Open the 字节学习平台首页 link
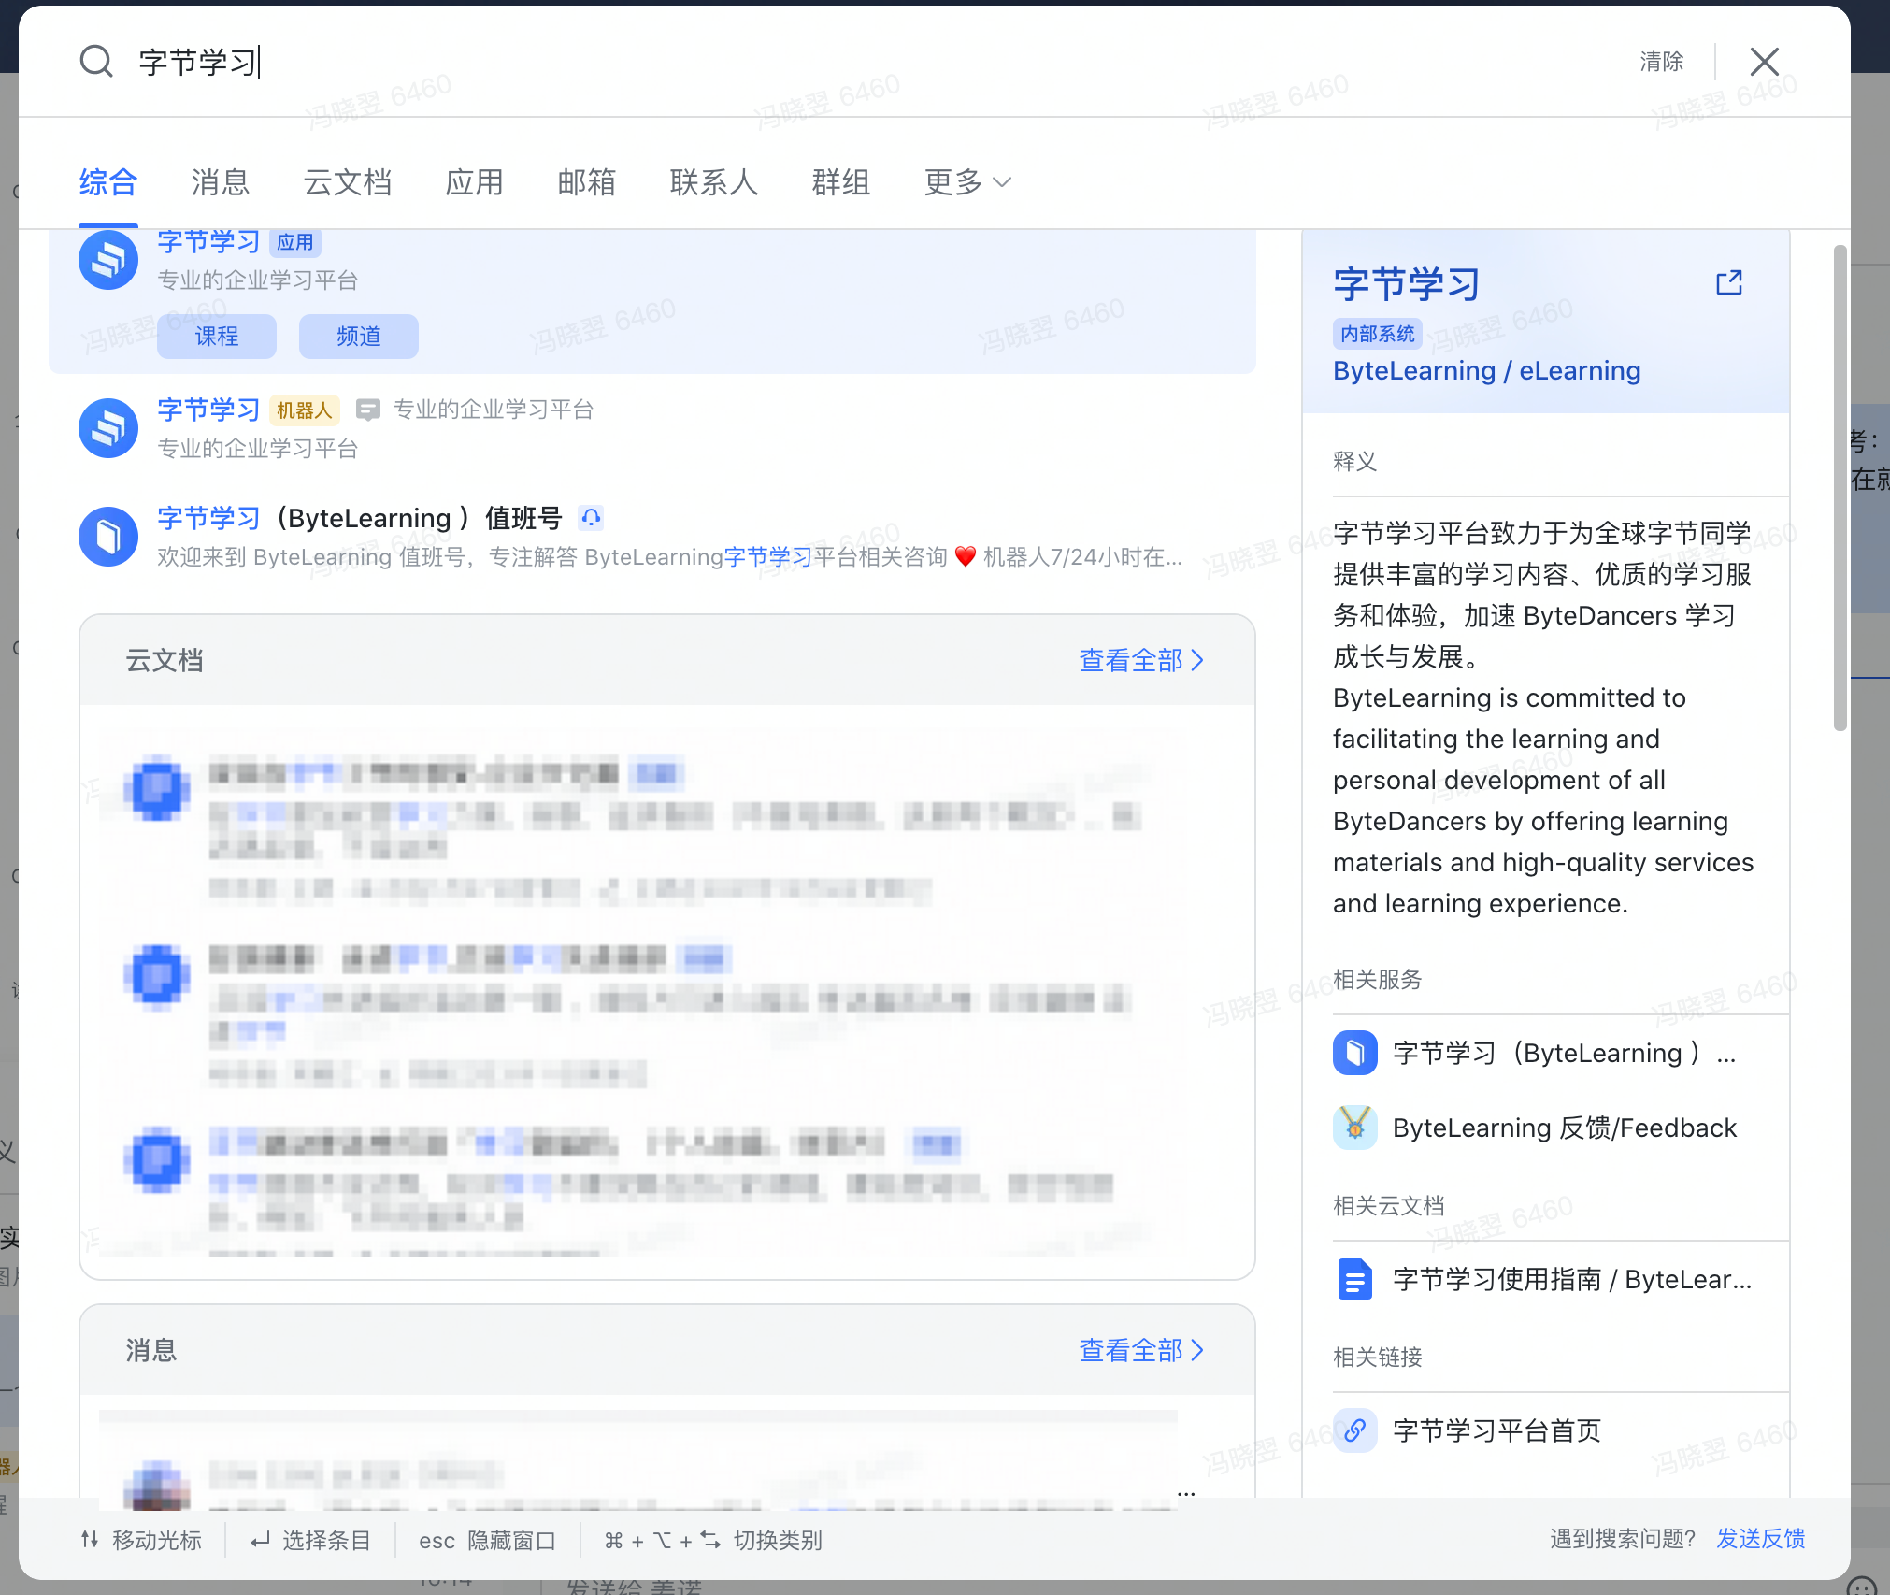Screen dimensions: 1890x1595 point(1496,1431)
